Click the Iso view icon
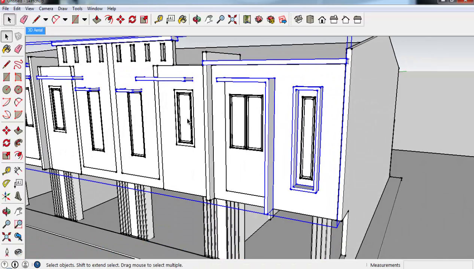The image size is (474, 269). 298,19
